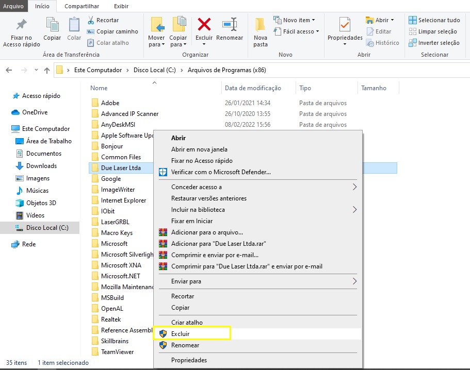The image size is (470, 370).
Task: Open Imagens in navigation pane
Action: pyautogui.click(x=33, y=178)
